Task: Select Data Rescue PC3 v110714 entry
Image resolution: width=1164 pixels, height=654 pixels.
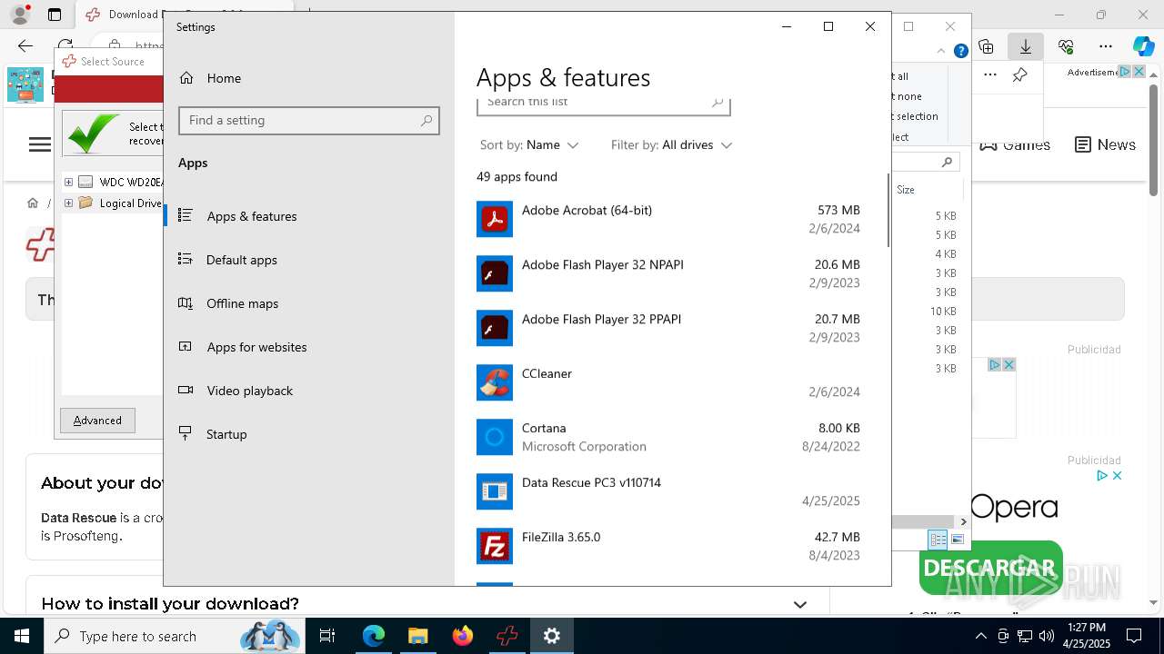Action: (x=668, y=491)
